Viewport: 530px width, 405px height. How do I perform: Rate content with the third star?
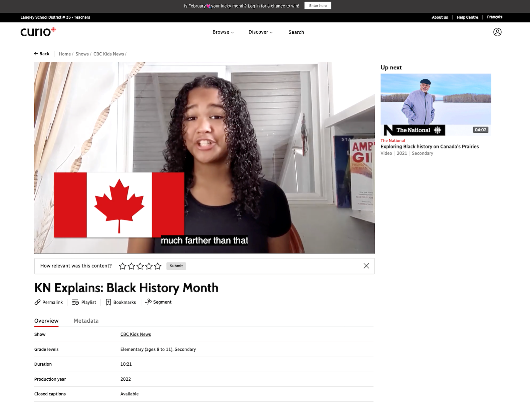[x=140, y=266]
